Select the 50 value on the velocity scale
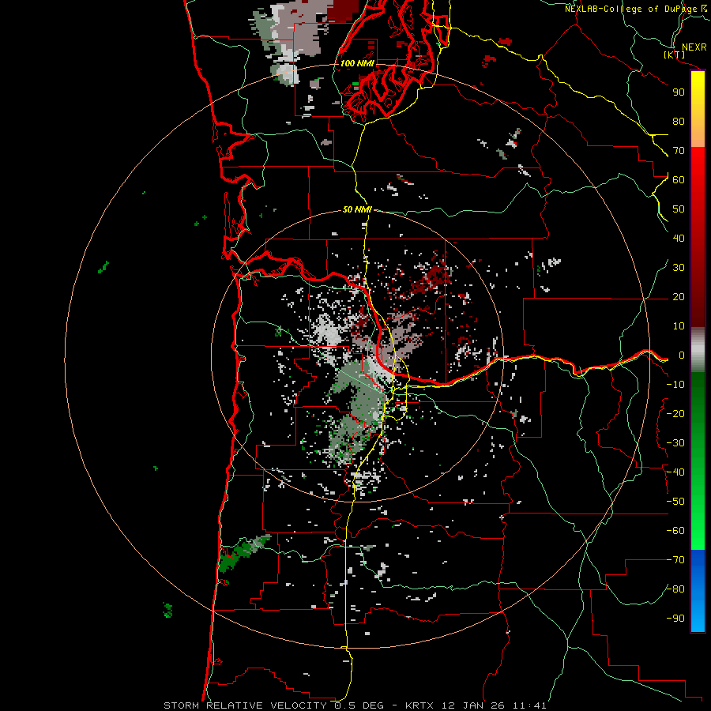Screen dimensions: 711x711 click(x=679, y=209)
